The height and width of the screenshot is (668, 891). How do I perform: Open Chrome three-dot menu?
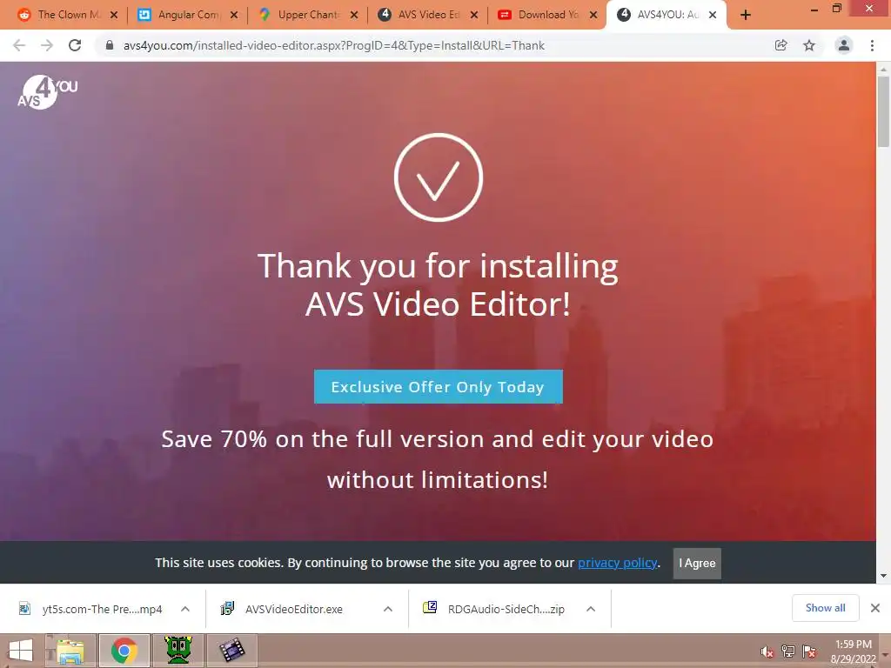coord(872,45)
